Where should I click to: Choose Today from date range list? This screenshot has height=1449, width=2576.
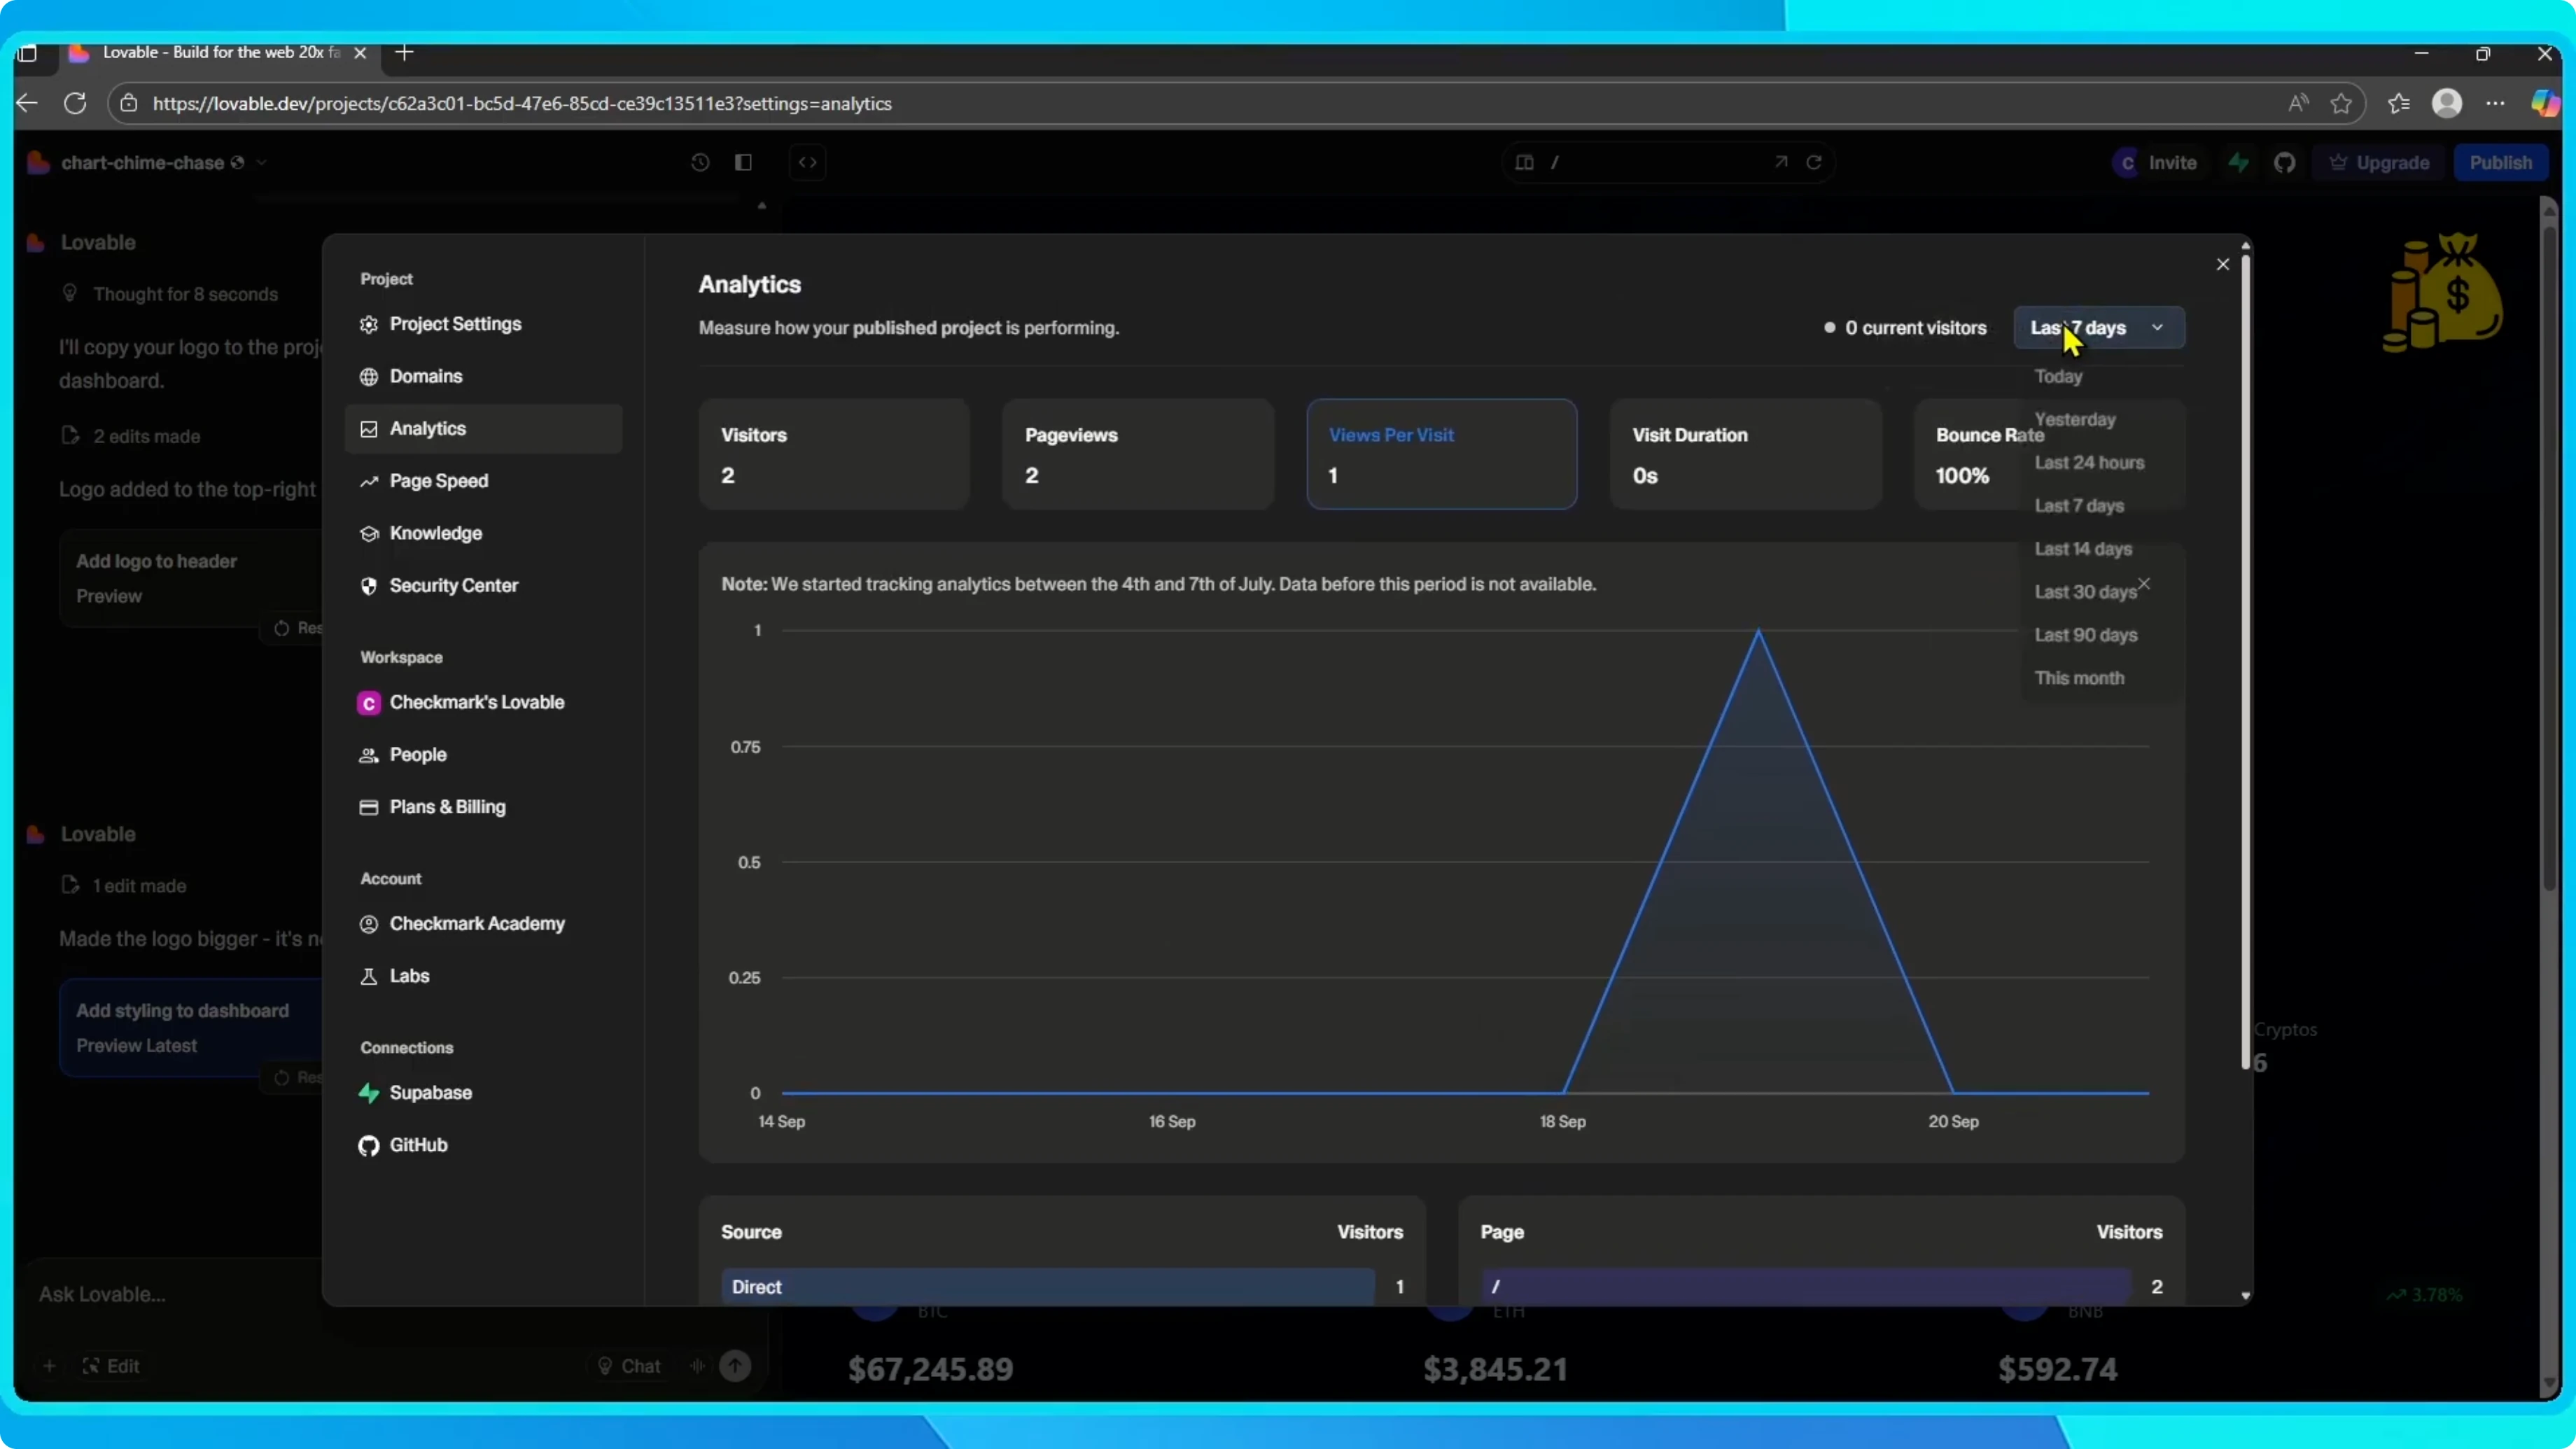2058,377
